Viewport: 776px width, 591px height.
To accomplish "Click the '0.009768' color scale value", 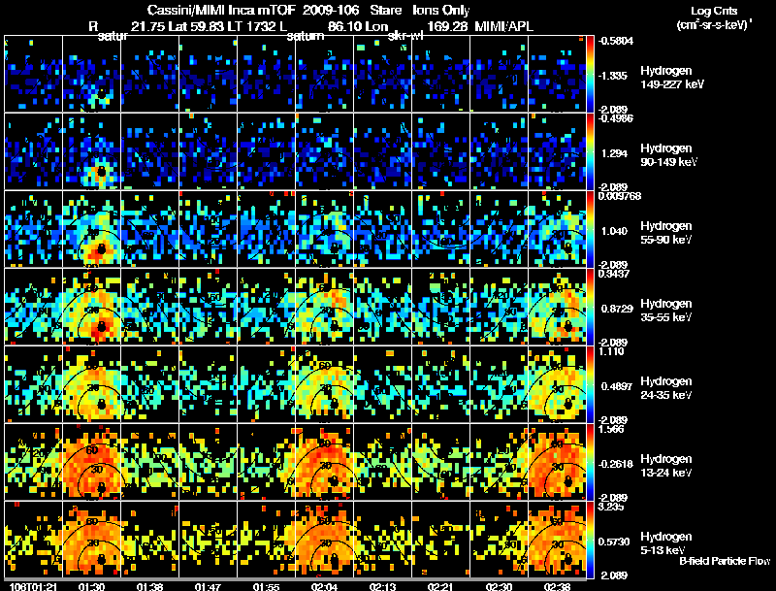I will point(619,196).
